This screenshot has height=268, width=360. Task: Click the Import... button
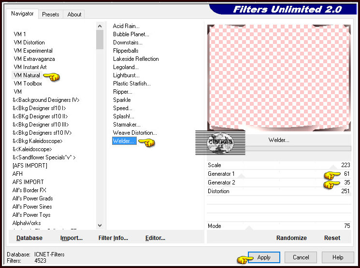72,238
